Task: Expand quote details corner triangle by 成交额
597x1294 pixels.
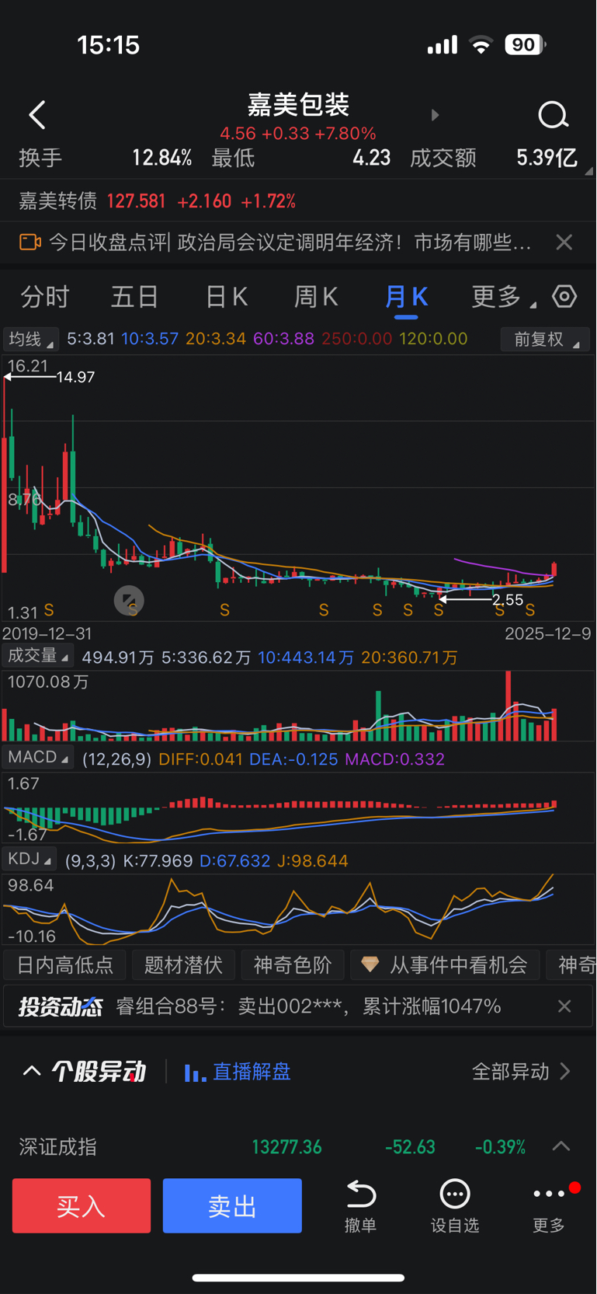Action: pos(588,171)
